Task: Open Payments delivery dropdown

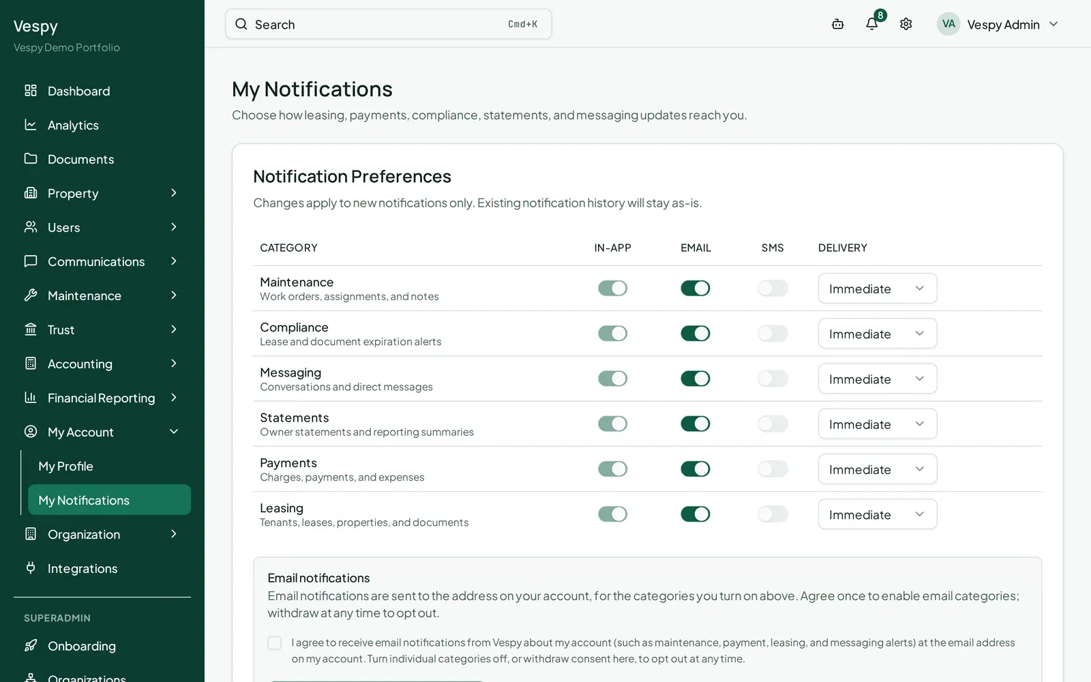Action: click(x=878, y=469)
